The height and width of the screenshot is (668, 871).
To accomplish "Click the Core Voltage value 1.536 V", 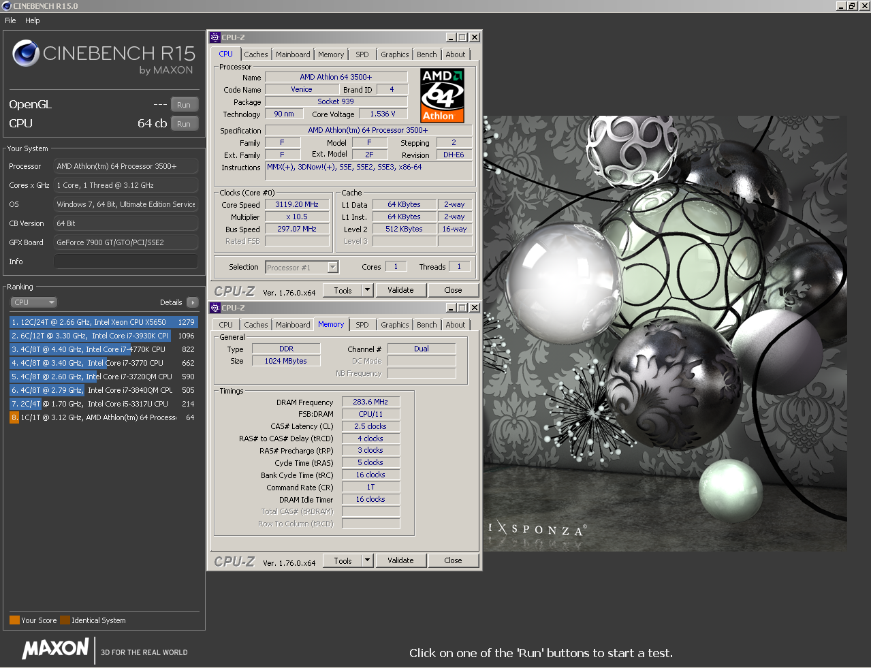I will [383, 114].
